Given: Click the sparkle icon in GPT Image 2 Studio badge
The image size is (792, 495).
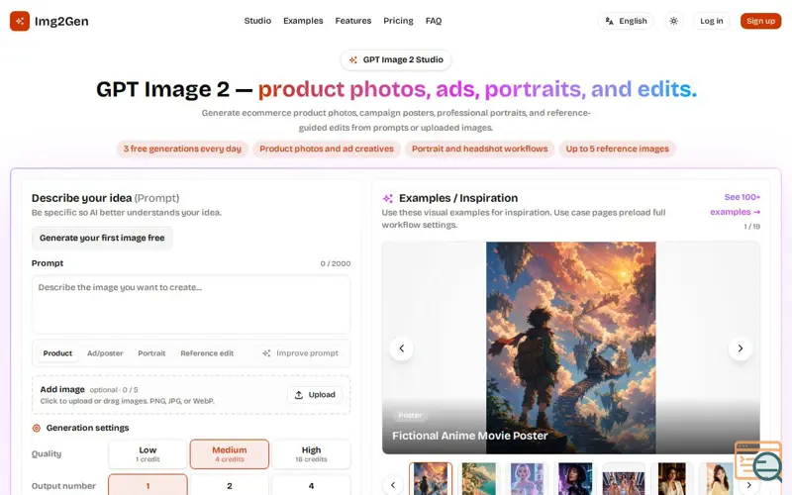Looking at the screenshot, I should [x=353, y=59].
